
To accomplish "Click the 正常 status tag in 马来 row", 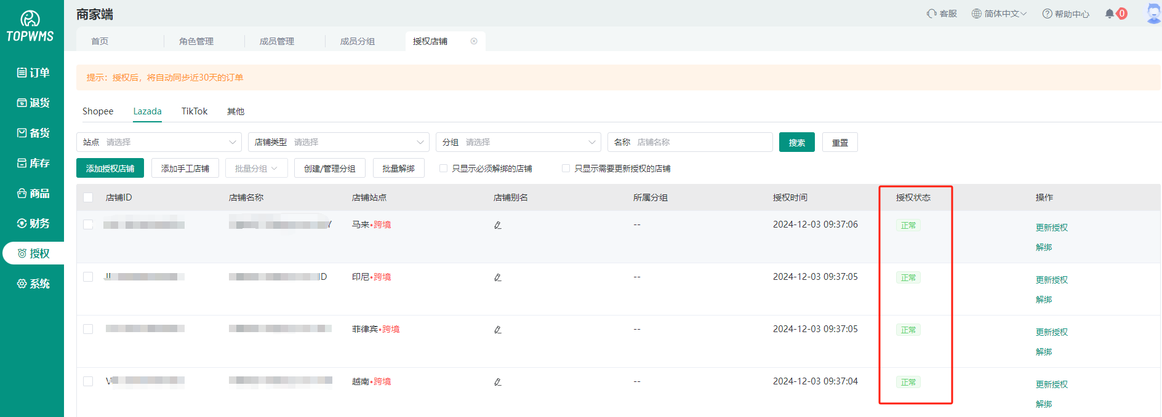I will 908,225.
